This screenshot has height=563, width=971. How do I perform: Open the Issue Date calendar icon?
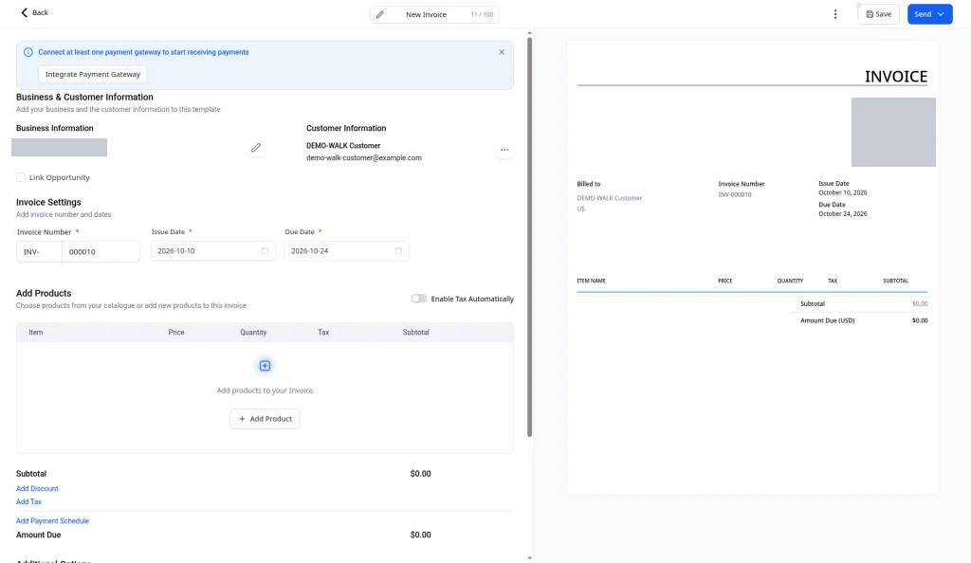tap(266, 250)
